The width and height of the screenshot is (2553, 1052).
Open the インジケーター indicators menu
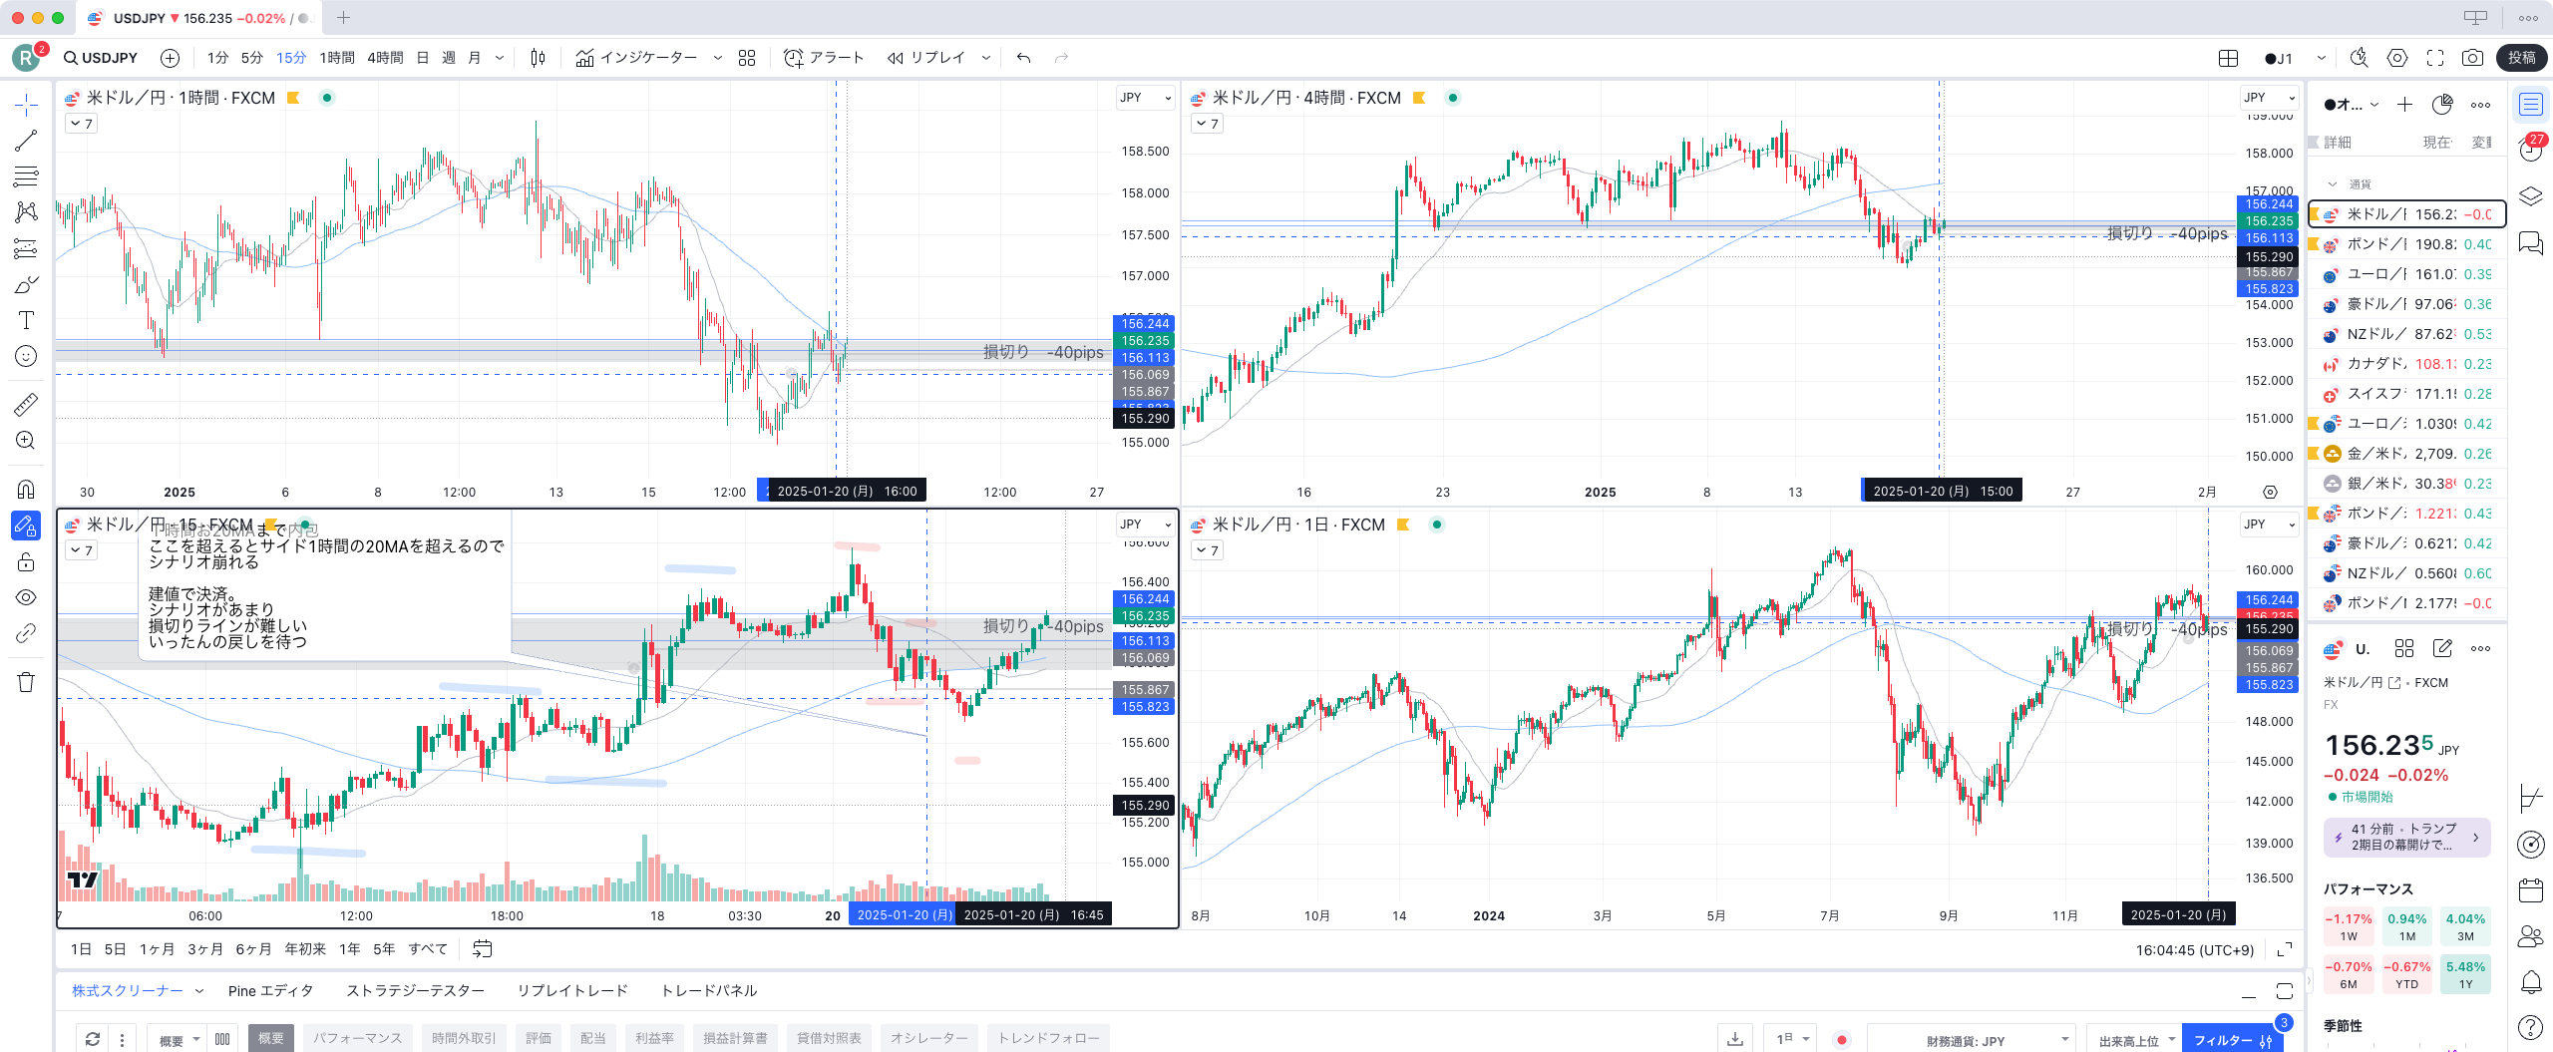point(636,58)
